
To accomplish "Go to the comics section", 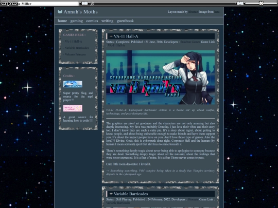I will pyautogui.click(x=92, y=21).
